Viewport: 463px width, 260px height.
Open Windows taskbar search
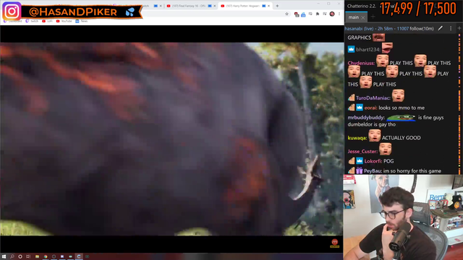tap(12, 256)
